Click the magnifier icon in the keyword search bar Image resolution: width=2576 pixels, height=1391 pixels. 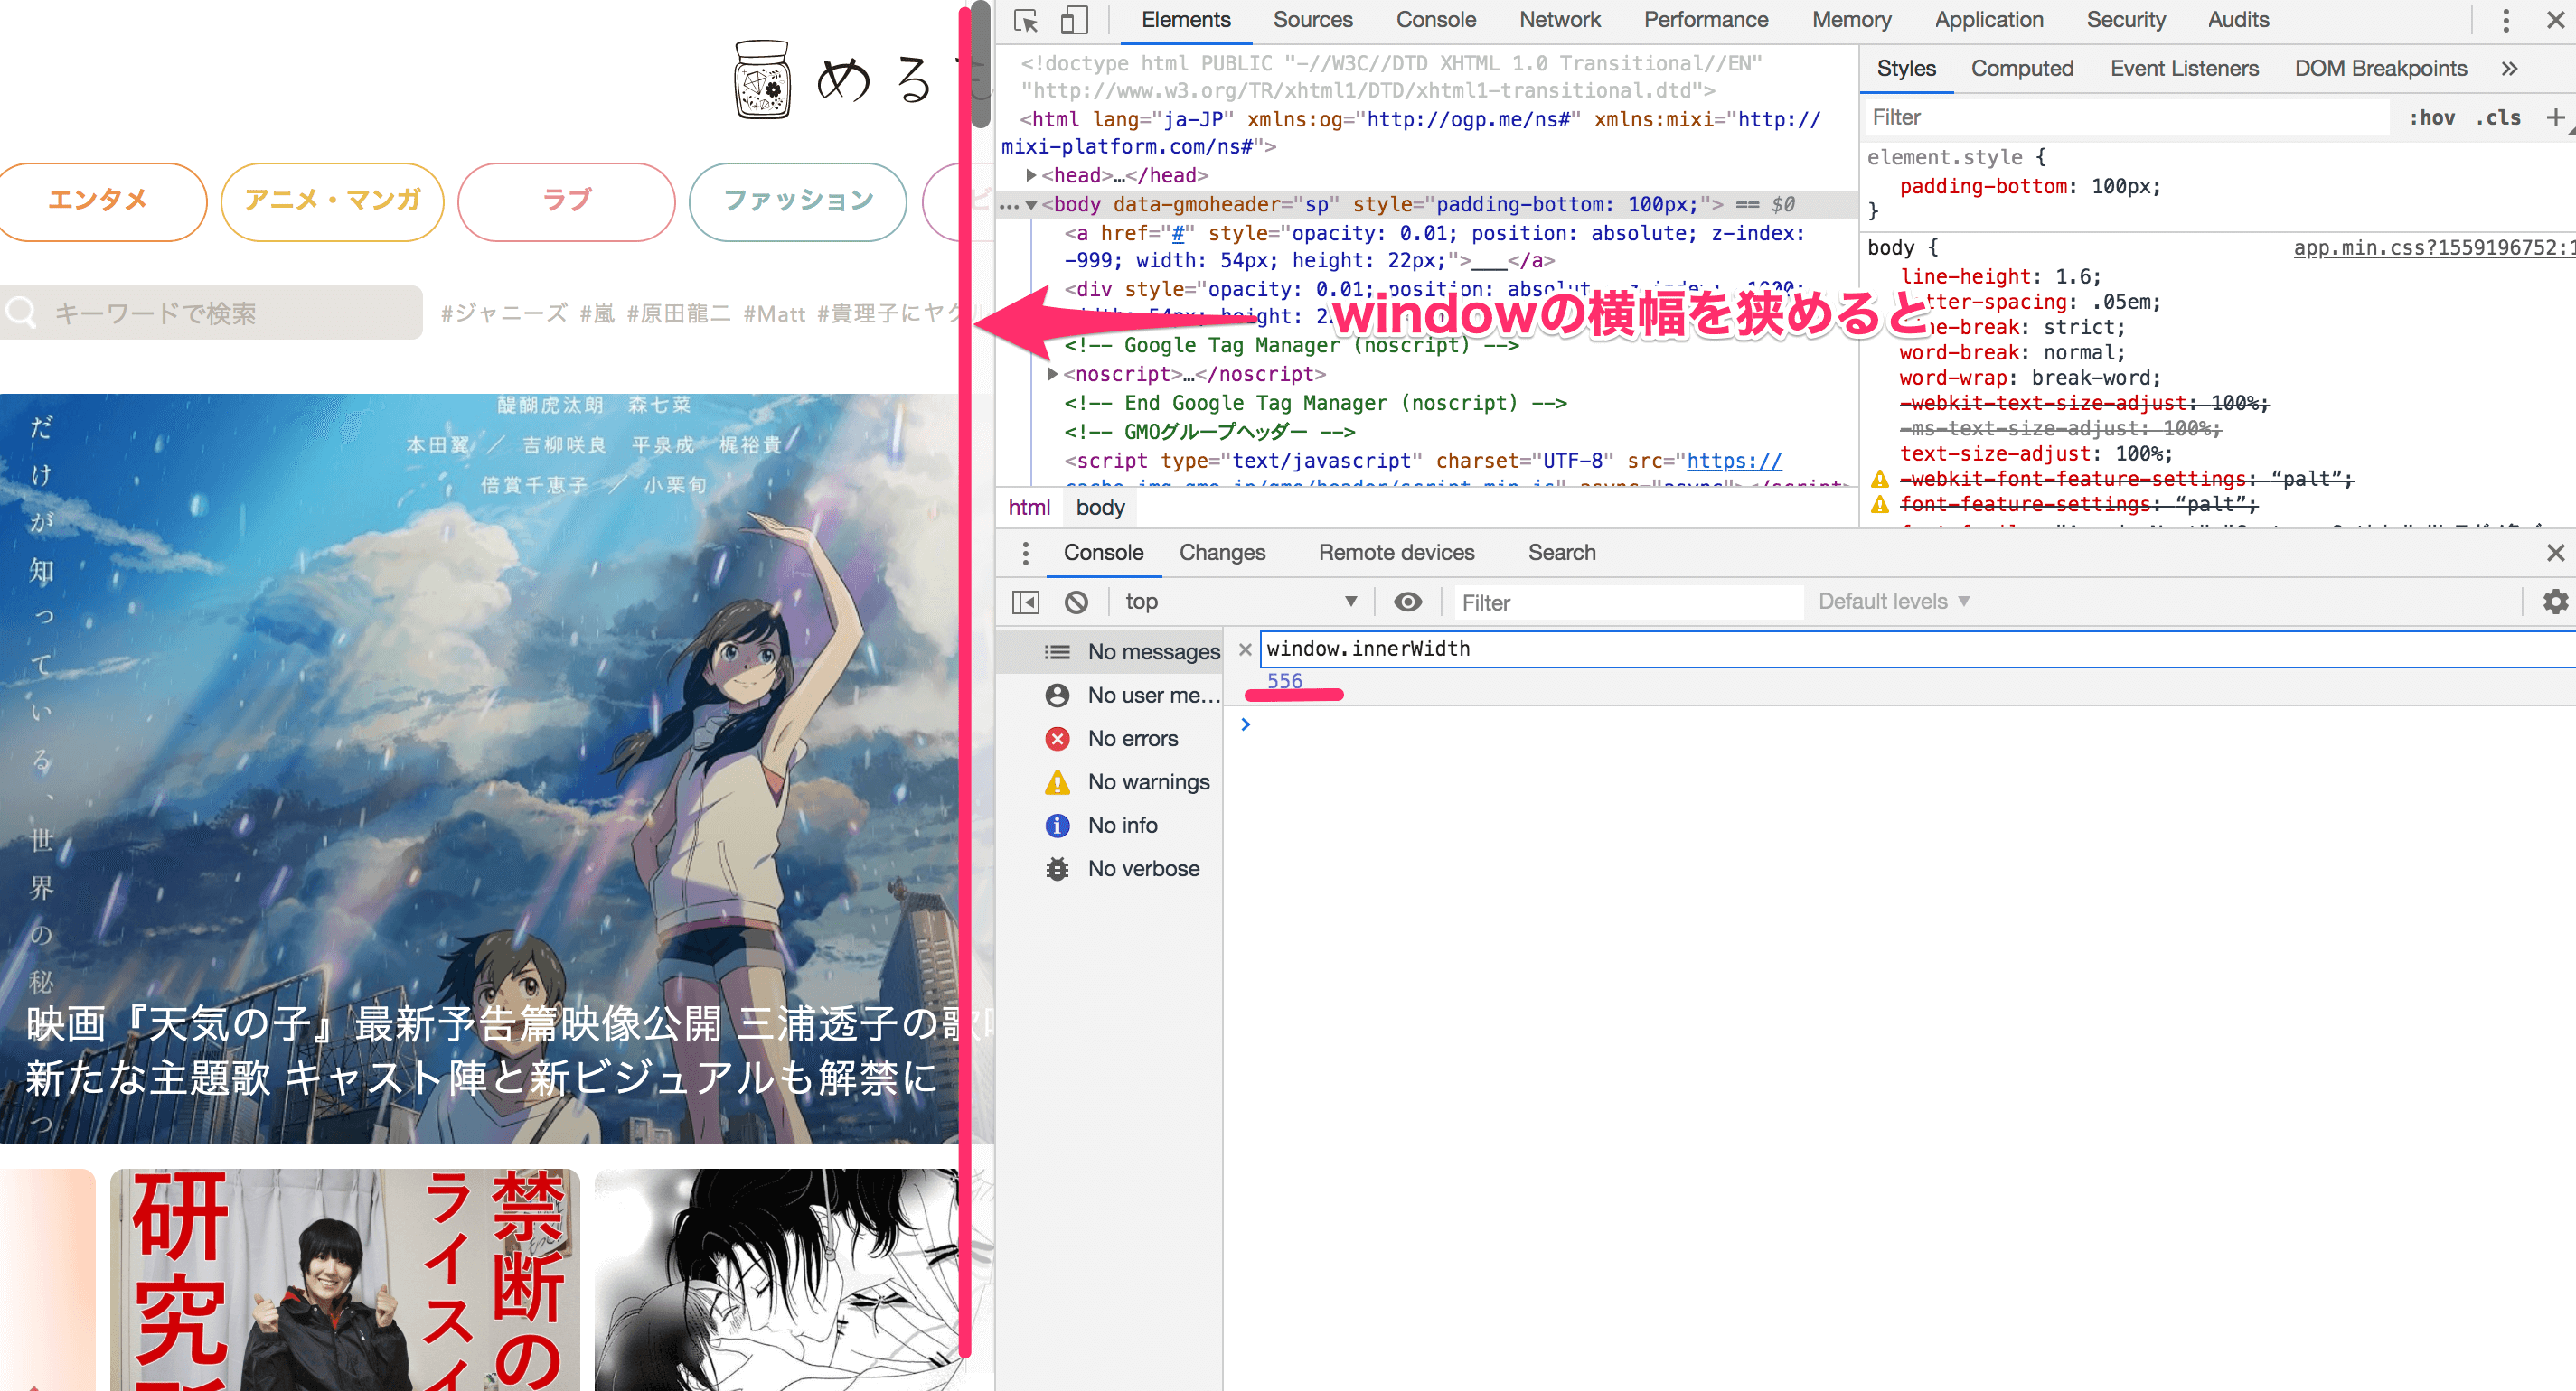click(23, 313)
